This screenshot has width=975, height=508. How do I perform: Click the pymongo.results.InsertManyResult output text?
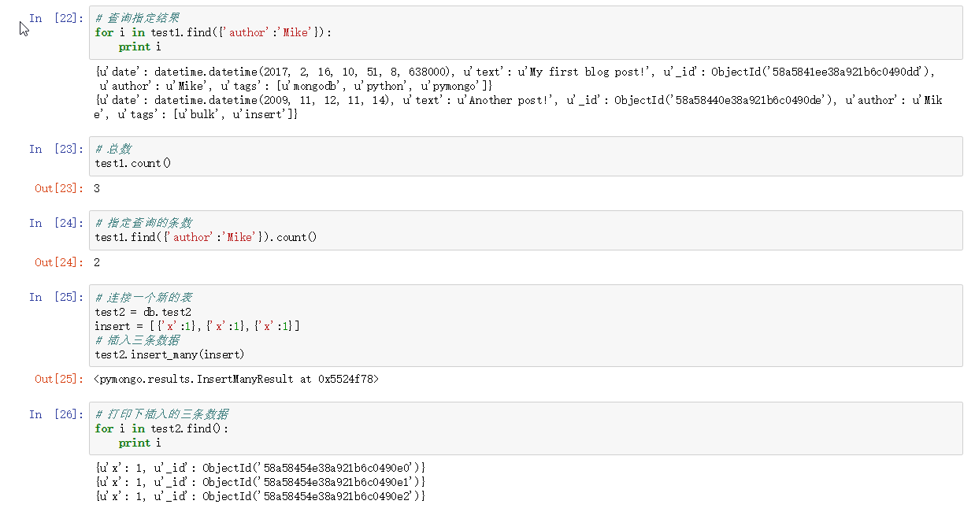point(236,379)
